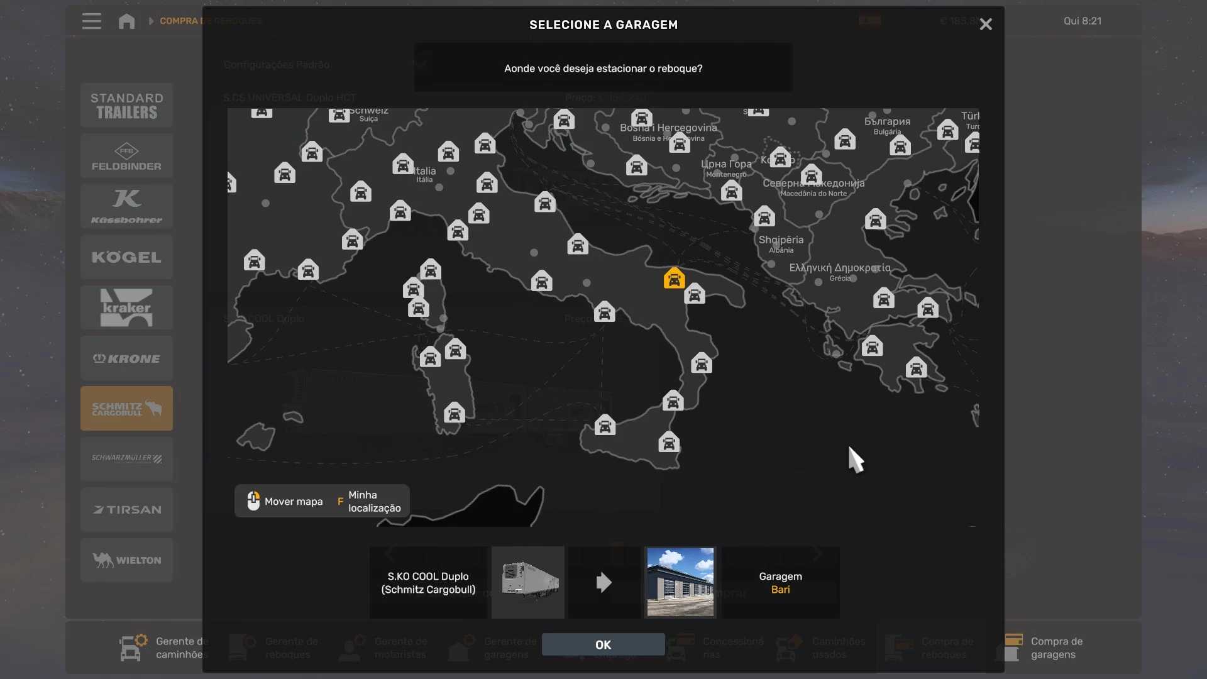1207x679 pixels.
Task: Select the garage icon nearest the Albânia label
Action: (x=764, y=217)
